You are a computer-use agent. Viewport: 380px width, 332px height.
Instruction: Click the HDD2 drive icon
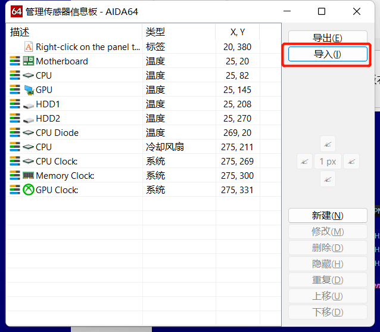[x=29, y=120]
